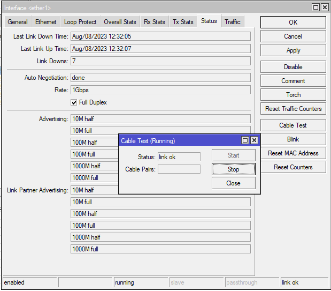Image resolution: width=331 pixels, height=291 pixels.
Task: Click the empty Cable Pairs field
Action: tap(179, 169)
